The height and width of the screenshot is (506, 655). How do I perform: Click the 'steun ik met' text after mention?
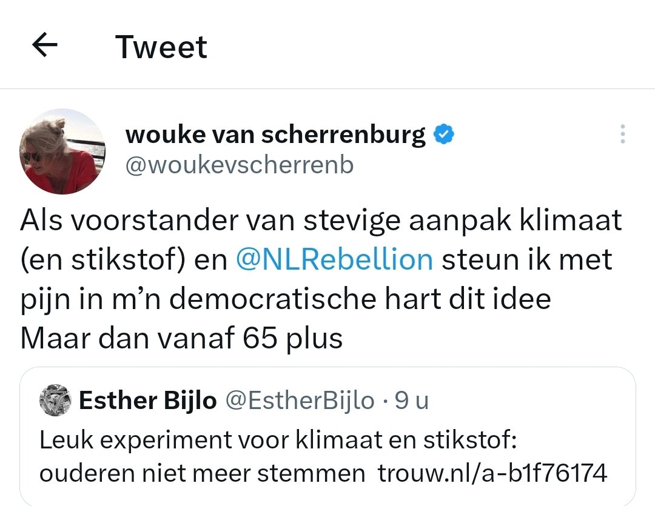[527, 259]
